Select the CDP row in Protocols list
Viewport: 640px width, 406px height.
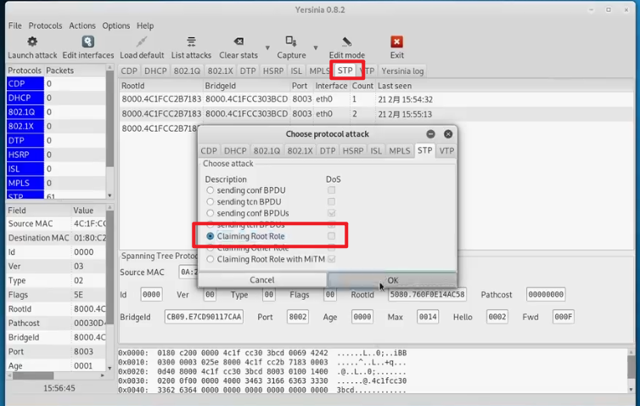pyautogui.click(x=56, y=84)
